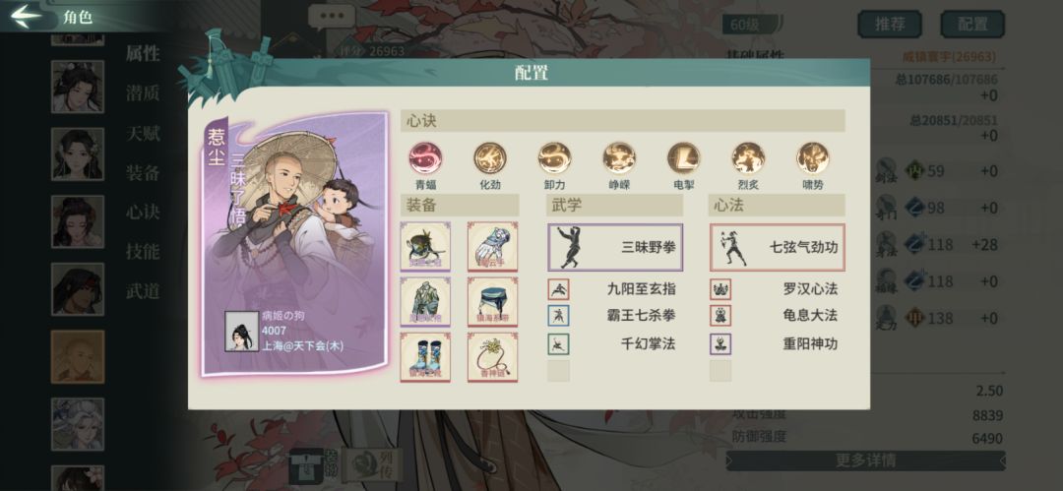Screen dimensions: 1063x491
Task: Select the 电掣 heart-art icon
Action: click(683, 158)
